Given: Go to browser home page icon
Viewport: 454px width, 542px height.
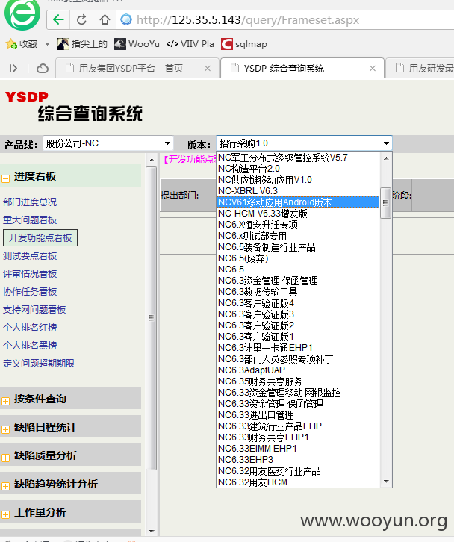Looking at the screenshot, I should (105, 19).
